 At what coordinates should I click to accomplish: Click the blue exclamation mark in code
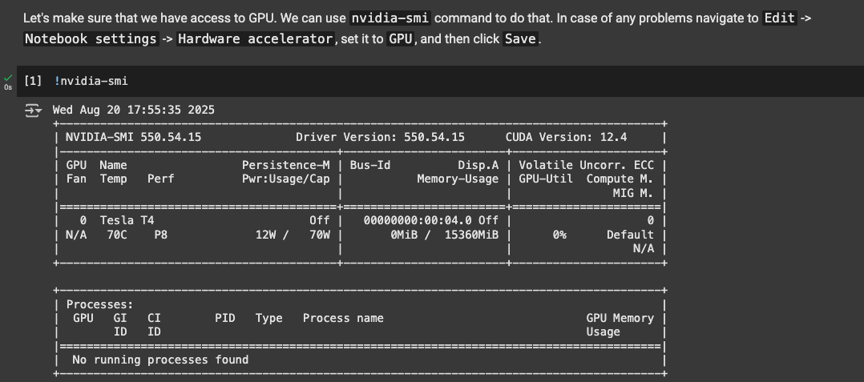click(x=57, y=82)
